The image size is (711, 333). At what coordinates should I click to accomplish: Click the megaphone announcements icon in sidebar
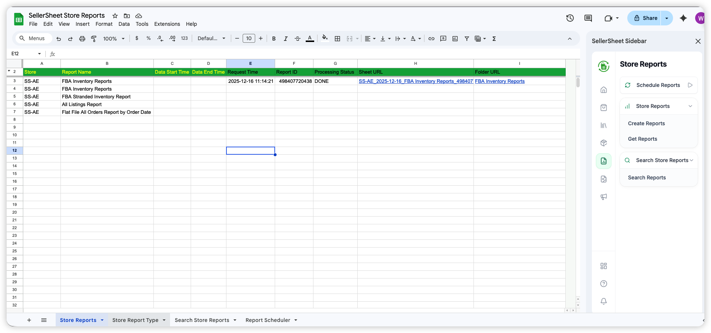pyautogui.click(x=604, y=197)
